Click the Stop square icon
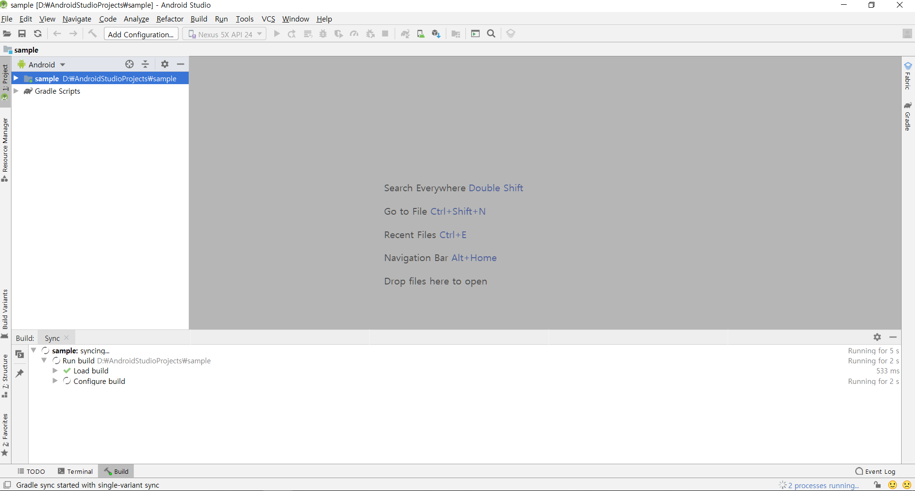This screenshot has height=491, width=915. (385, 34)
